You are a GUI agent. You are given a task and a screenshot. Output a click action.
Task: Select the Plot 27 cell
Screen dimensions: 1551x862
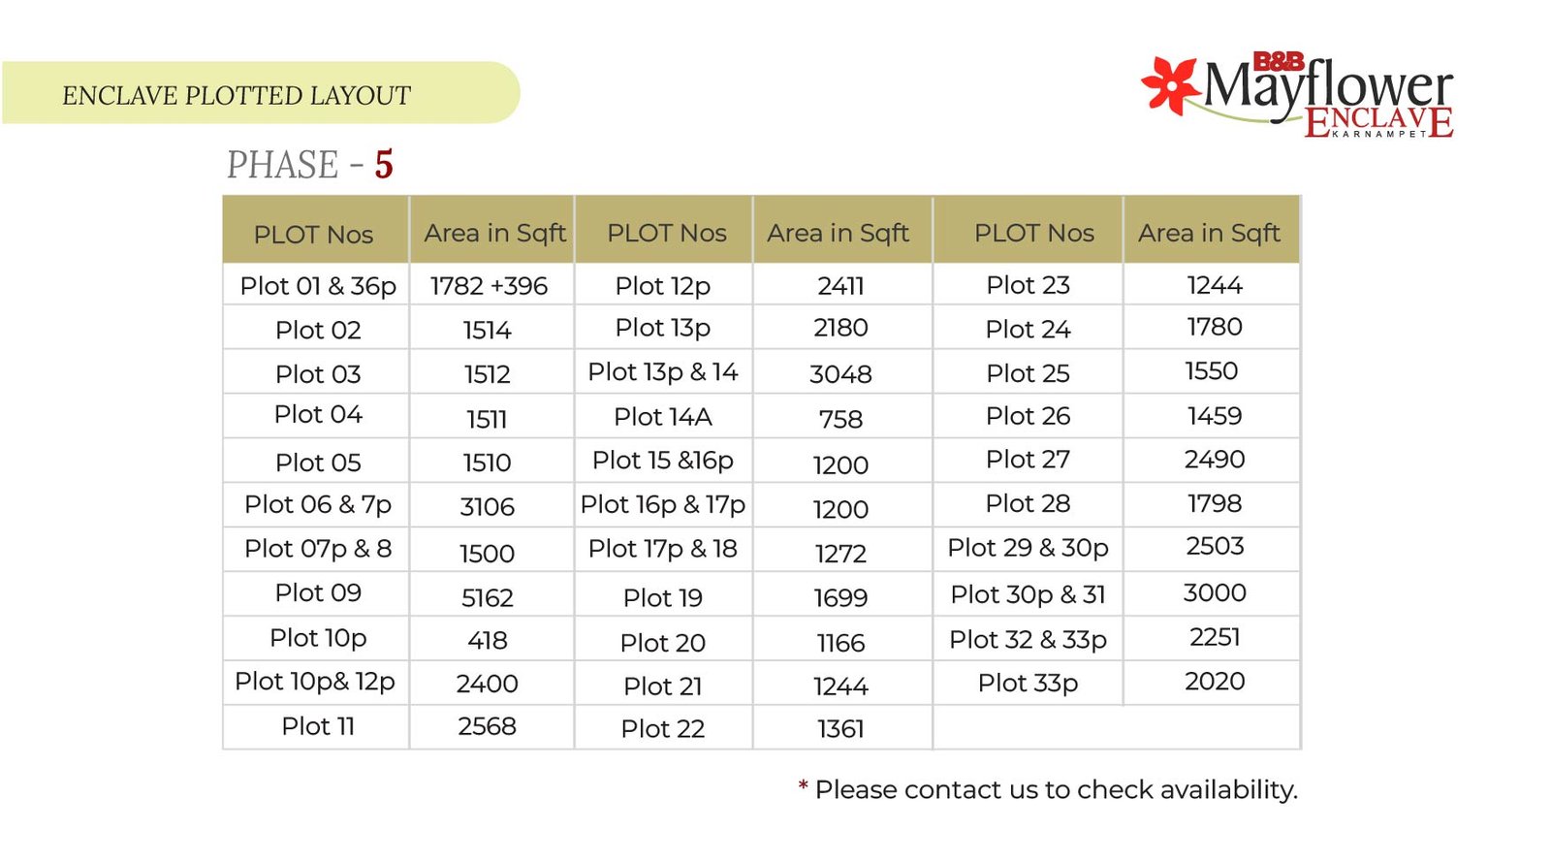point(1028,460)
